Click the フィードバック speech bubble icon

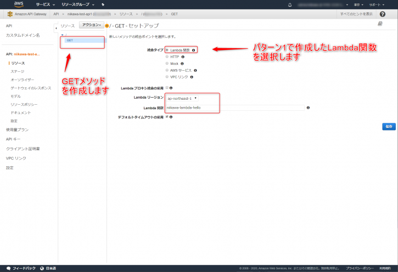tap(8, 268)
